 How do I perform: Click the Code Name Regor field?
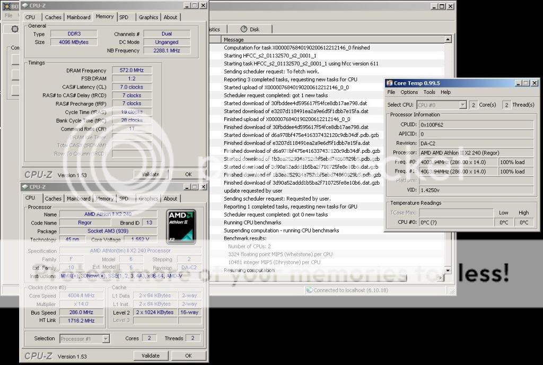pyautogui.click(x=85, y=222)
